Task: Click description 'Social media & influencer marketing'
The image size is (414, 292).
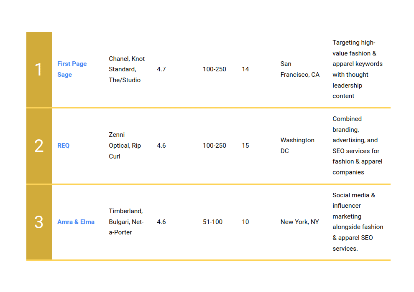Action: [x=358, y=222]
